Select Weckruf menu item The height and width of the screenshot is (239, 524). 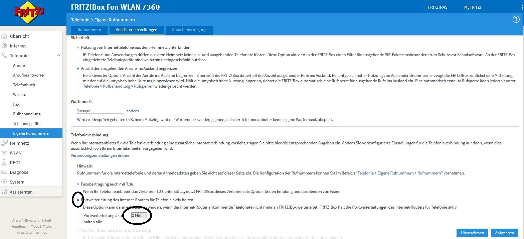coord(20,95)
